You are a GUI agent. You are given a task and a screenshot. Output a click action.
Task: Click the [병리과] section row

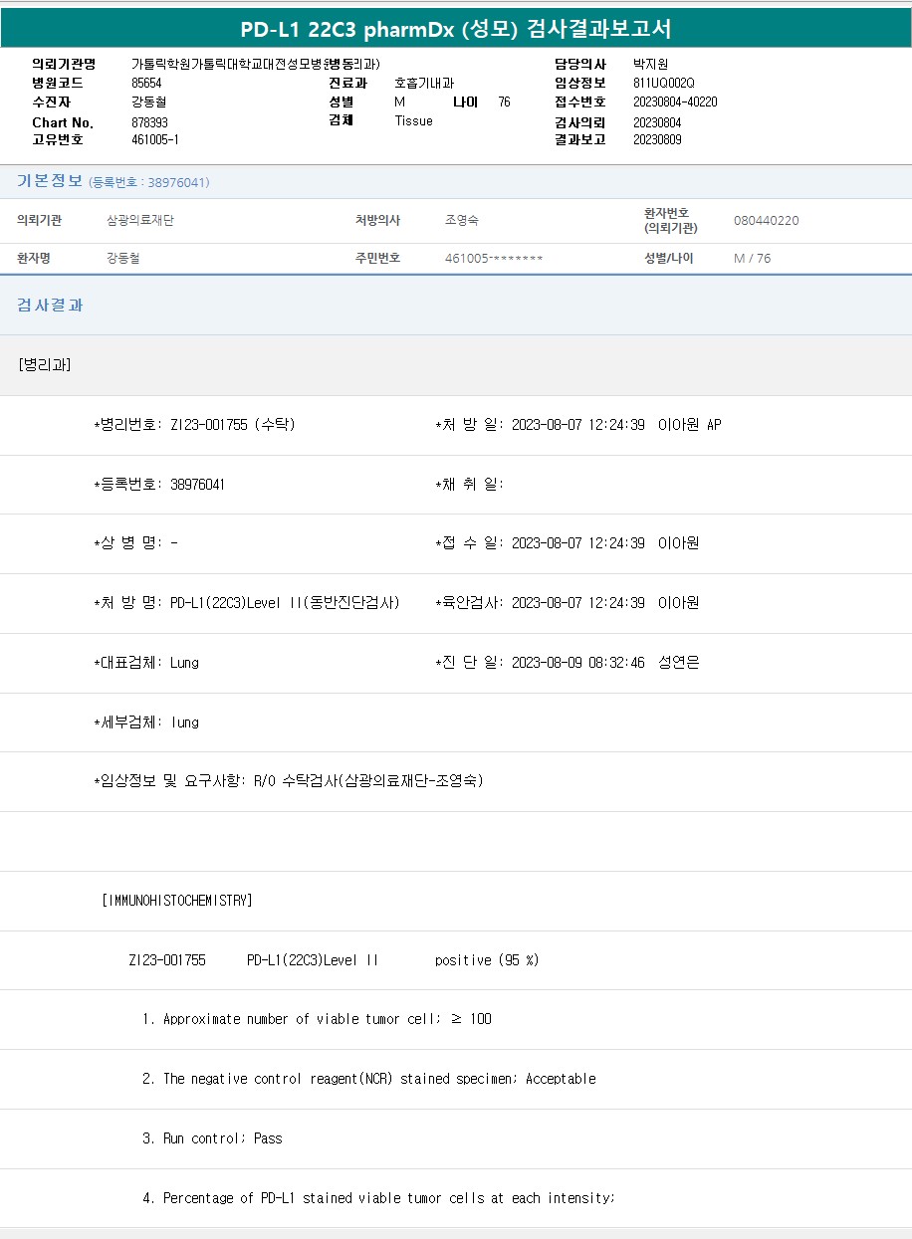(x=45, y=364)
